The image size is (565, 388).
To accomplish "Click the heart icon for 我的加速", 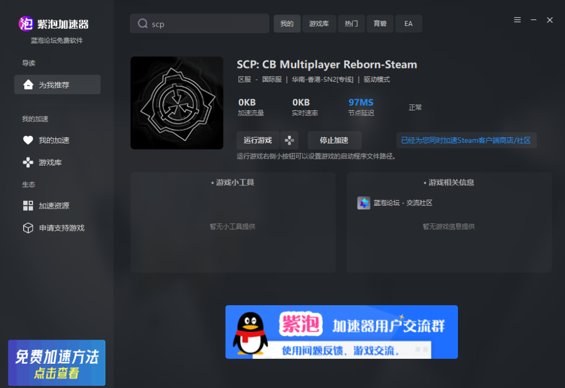I will tap(28, 140).
